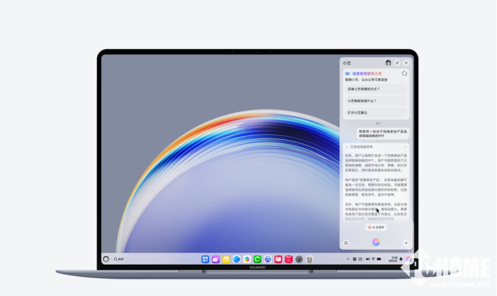Click the taskbar search field

pos(119,259)
